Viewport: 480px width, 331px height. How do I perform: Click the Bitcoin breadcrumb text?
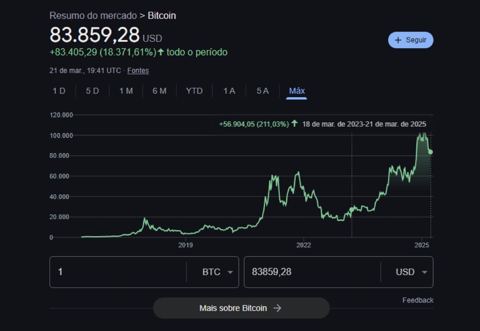(x=162, y=16)
